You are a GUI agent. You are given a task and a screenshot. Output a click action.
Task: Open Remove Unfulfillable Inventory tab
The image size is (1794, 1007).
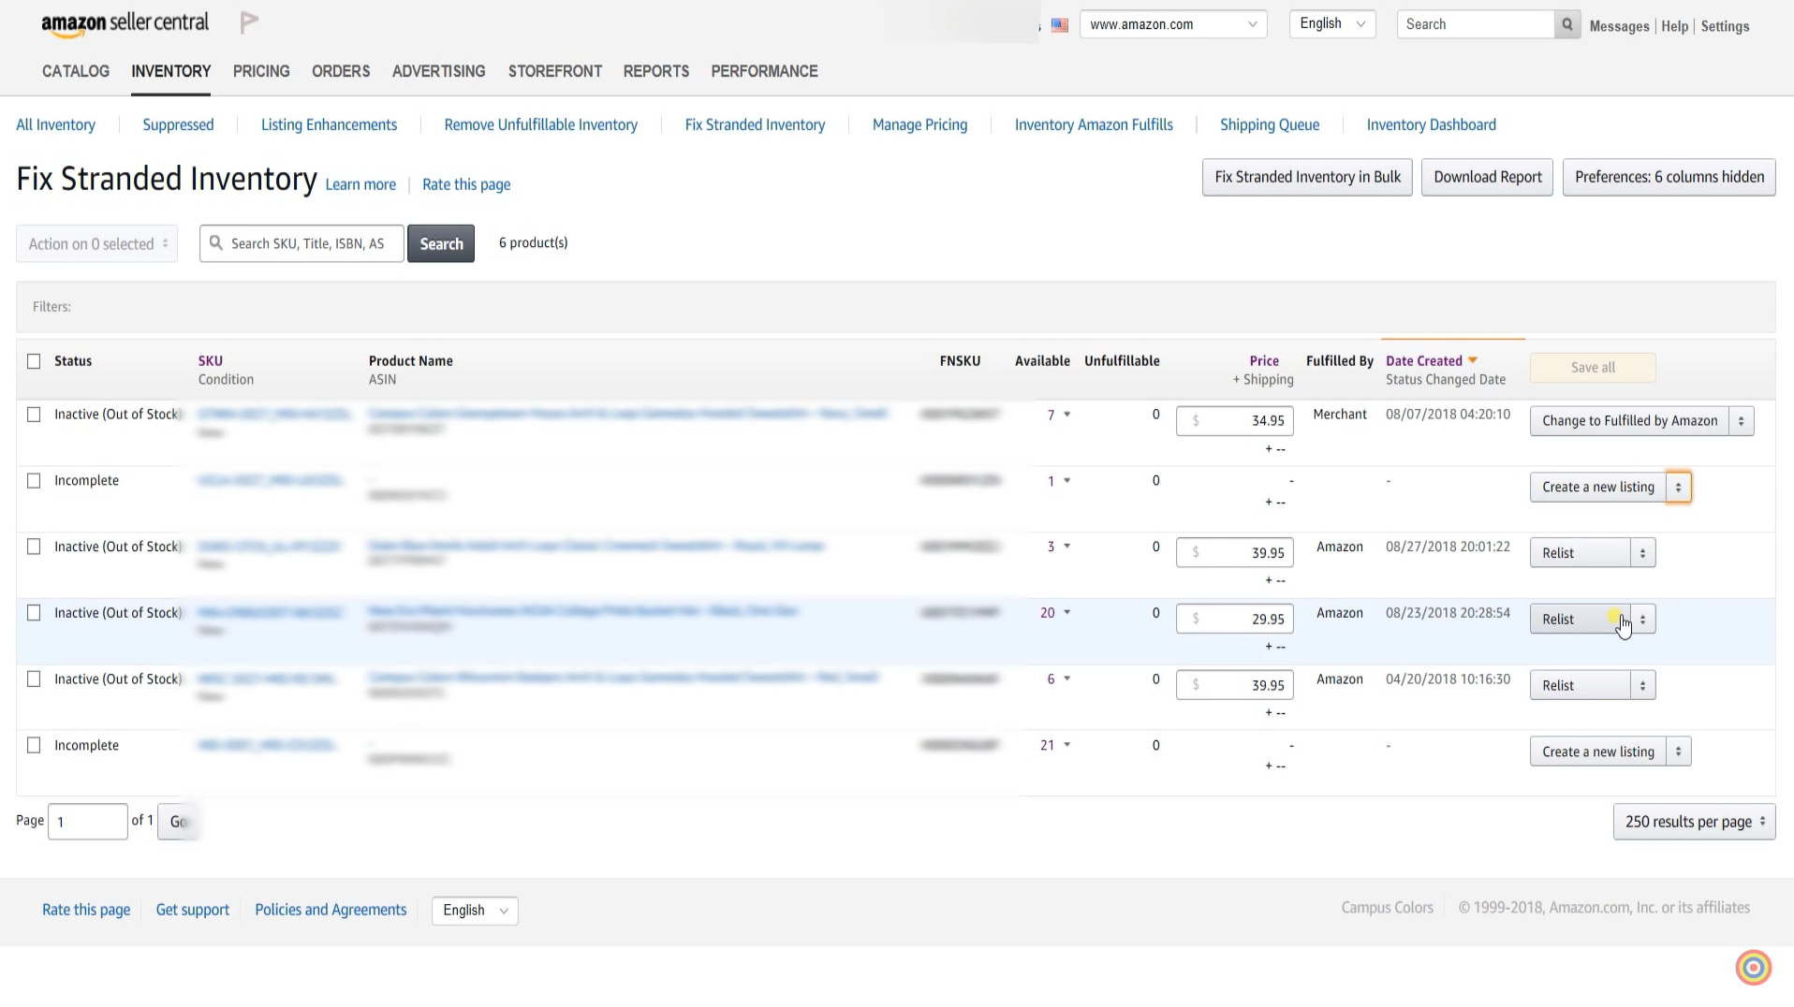tap(540, 124)
